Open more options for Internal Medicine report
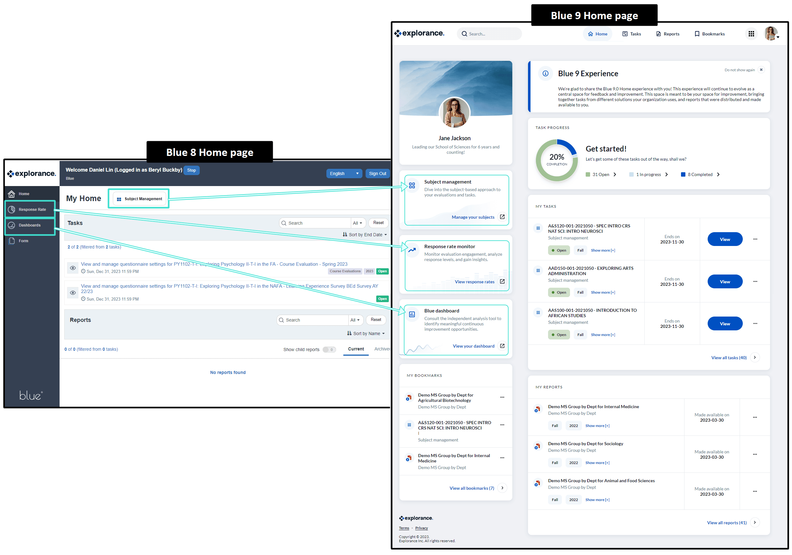The image size is (792, 555). click(755, 417)
